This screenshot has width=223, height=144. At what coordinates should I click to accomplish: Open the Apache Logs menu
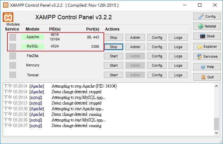178,37
